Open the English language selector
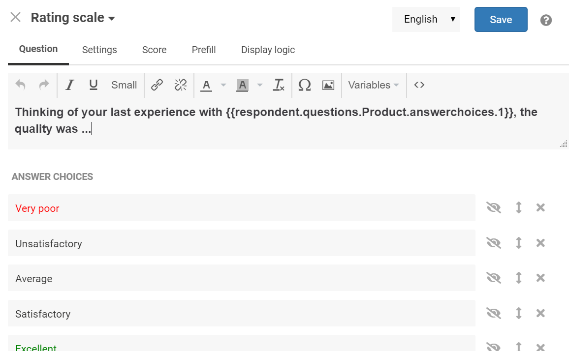Screen dimensions: 569x351 [426, 19]
